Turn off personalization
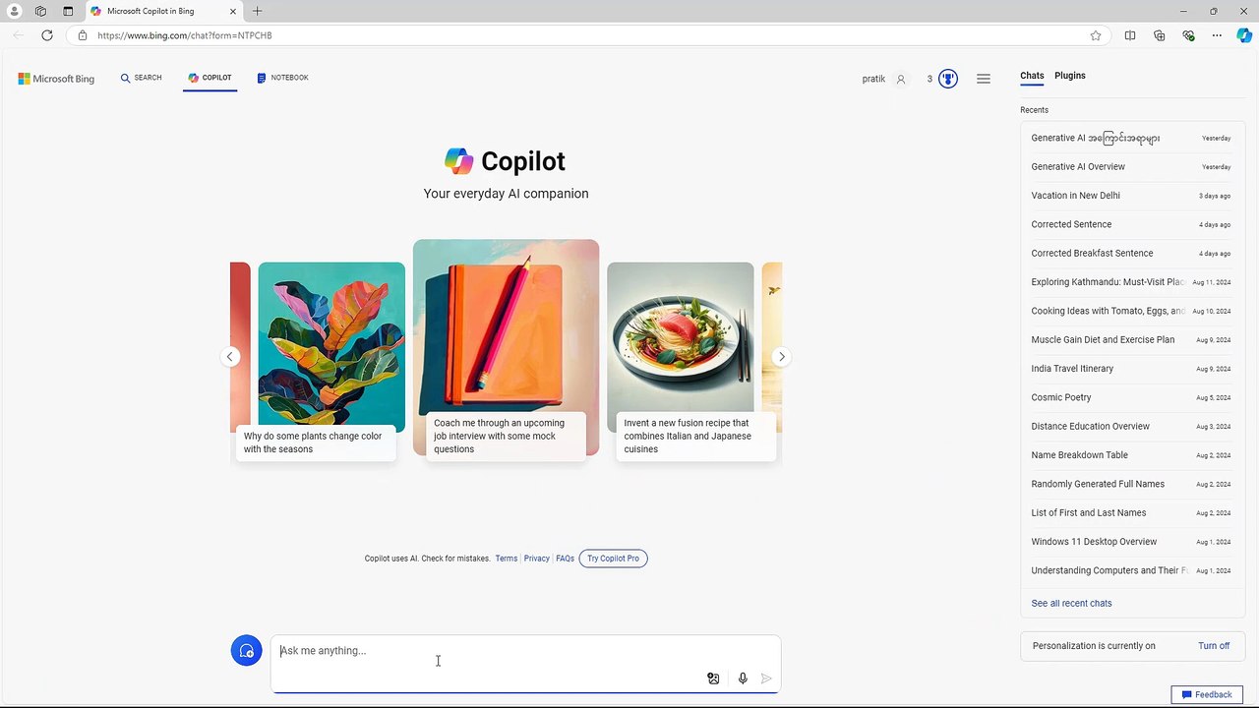1259x708 pixels. (1214, 646)
